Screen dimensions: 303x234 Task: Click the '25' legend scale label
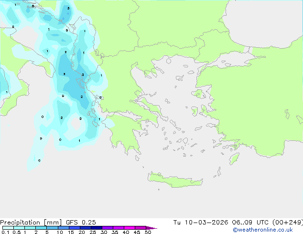point(93,232)
